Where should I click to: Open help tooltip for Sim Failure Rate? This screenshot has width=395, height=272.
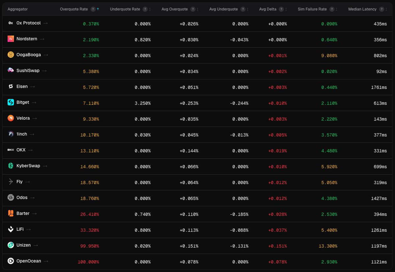(x=332, y=9)
